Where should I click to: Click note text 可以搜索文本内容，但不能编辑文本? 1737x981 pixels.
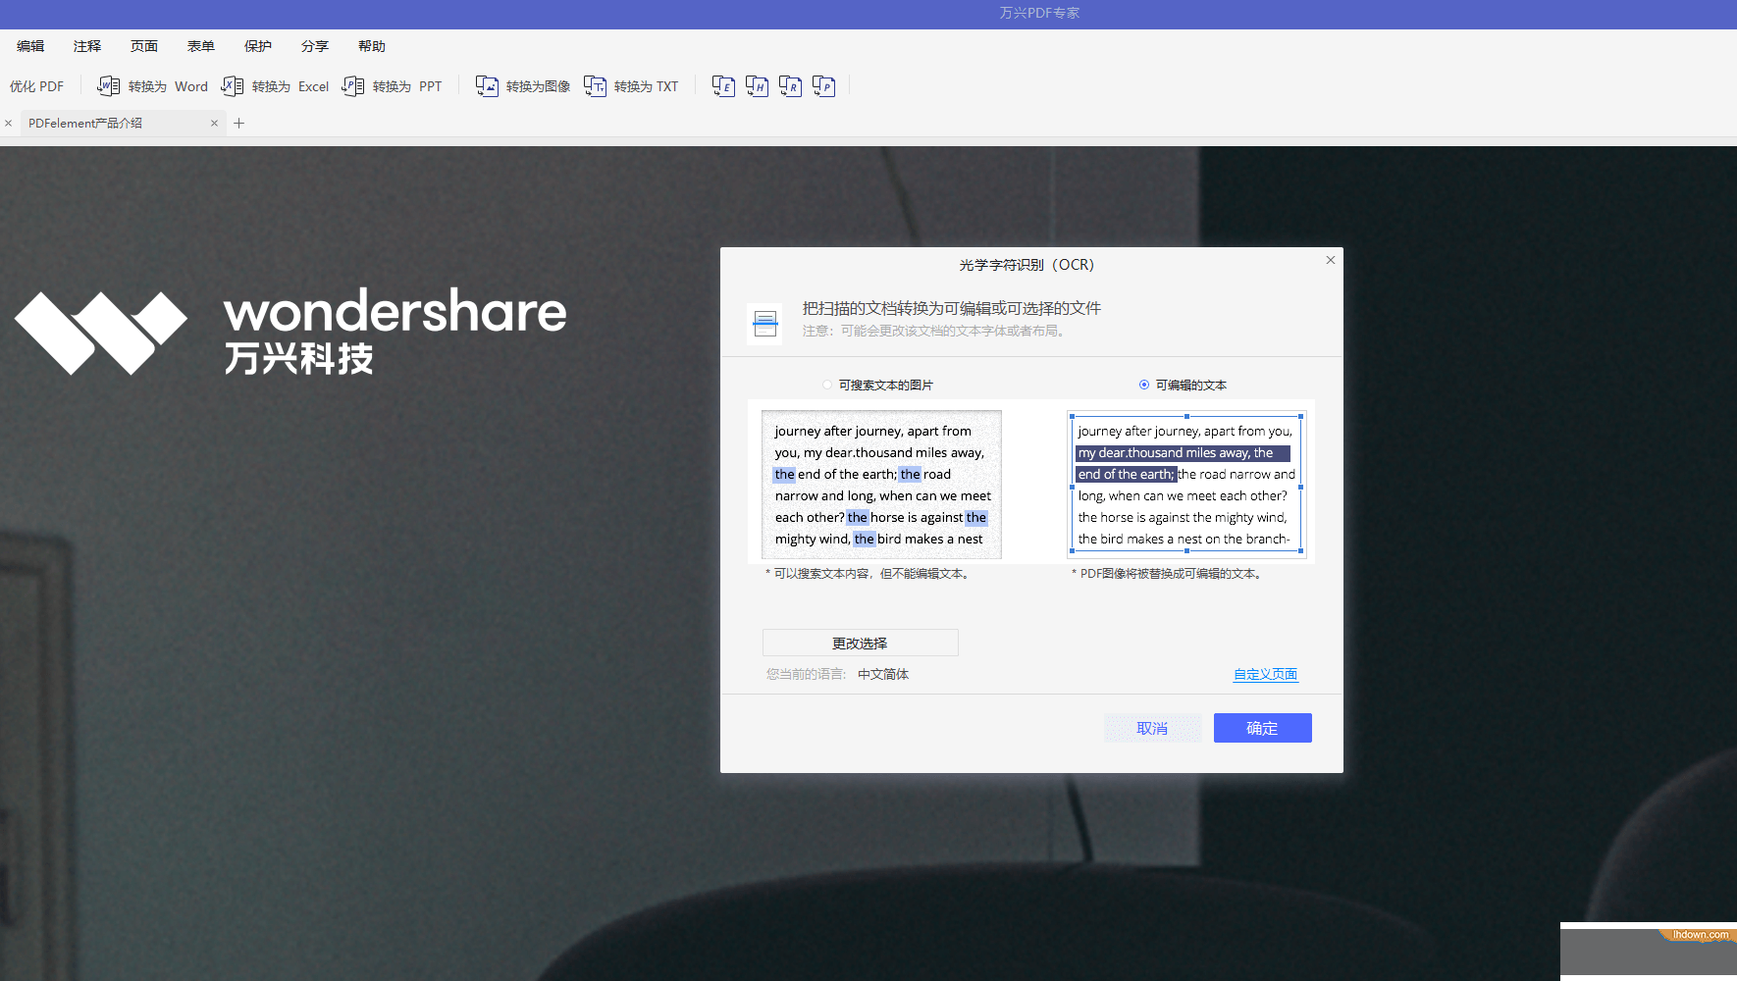tap(868, 574)
